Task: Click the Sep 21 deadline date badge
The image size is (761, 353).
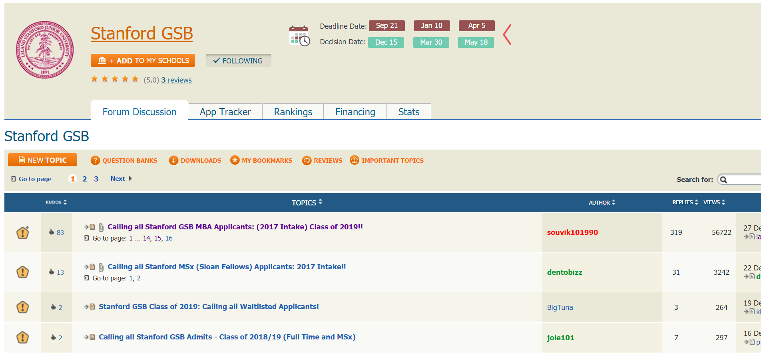Action: click(387, 26)
